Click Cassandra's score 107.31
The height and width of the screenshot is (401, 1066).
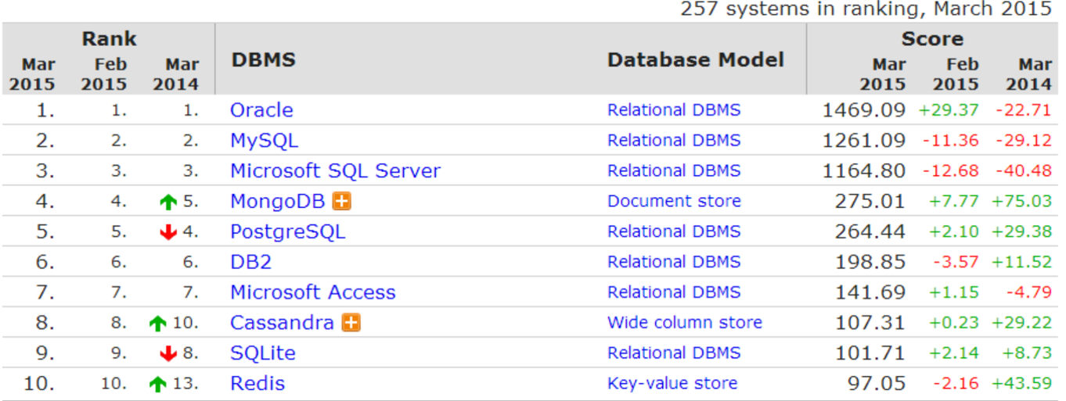pos(870,322)
